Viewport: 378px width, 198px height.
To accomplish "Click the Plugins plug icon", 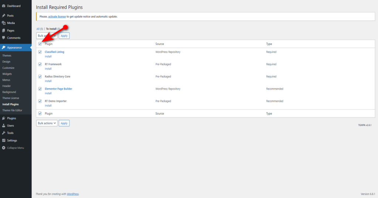I will pos(4,118).
